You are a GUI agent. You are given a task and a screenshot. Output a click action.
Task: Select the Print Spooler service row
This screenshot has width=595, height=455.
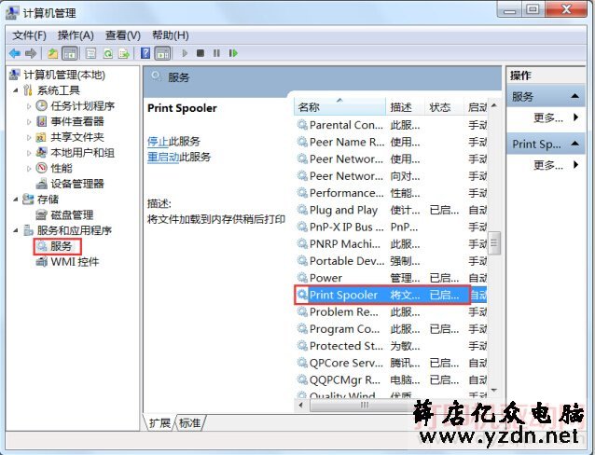pos(391,295)
